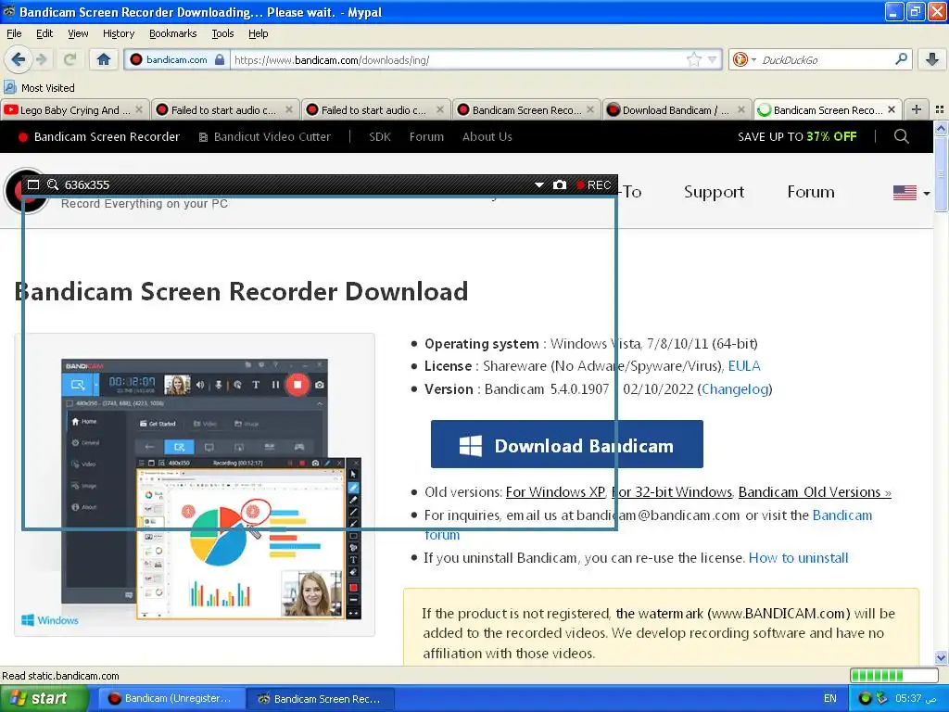Open the History menu
949x712 pixels.
click(119, 33)
